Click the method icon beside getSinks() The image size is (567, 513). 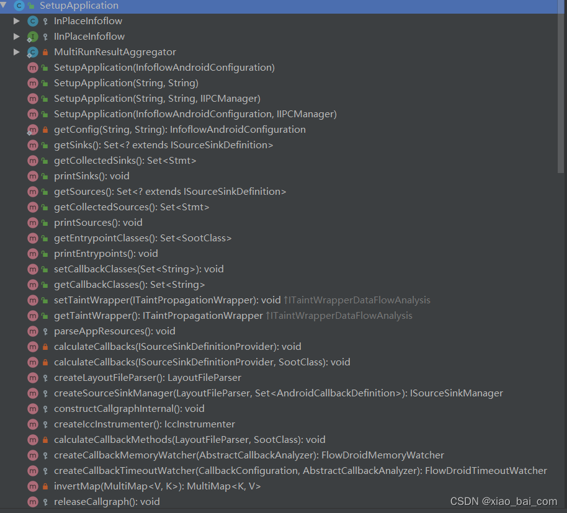pos(32,145)
